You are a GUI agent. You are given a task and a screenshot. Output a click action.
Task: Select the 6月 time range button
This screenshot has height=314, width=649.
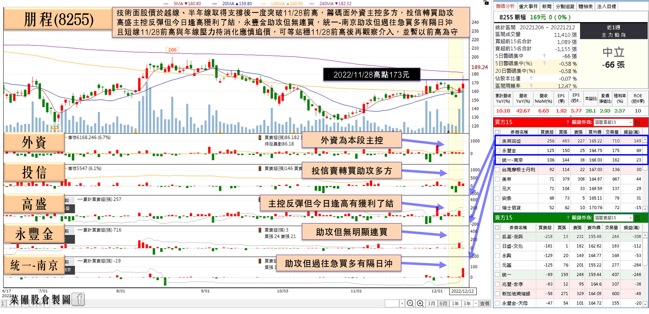pos(443,303)
